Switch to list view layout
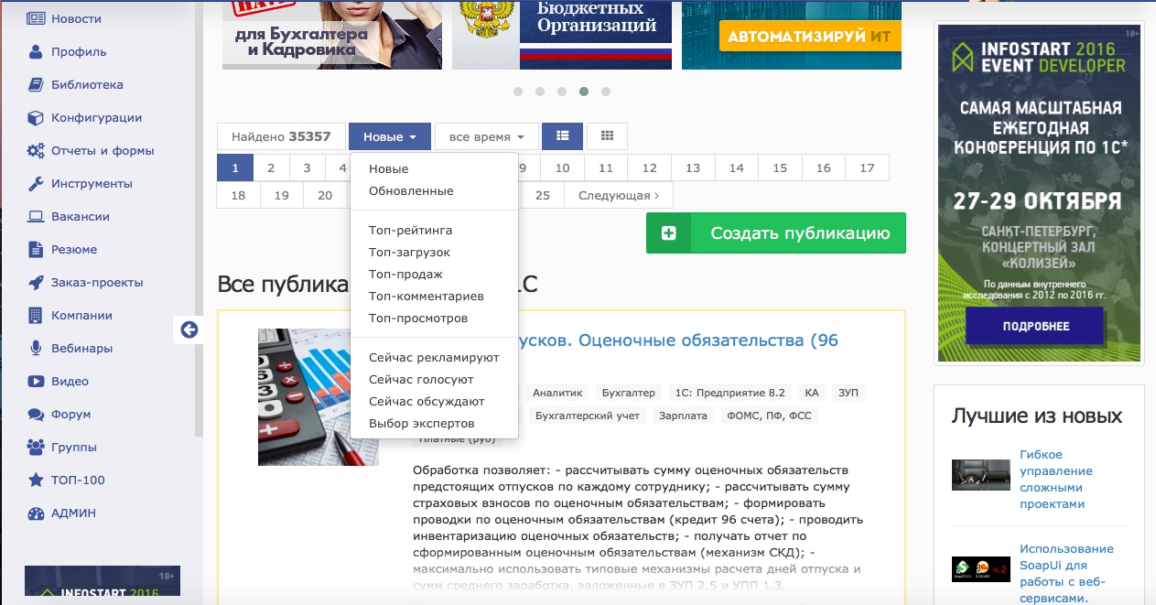The height and width of the screenshot is (605, 1156). click(562, 136)
